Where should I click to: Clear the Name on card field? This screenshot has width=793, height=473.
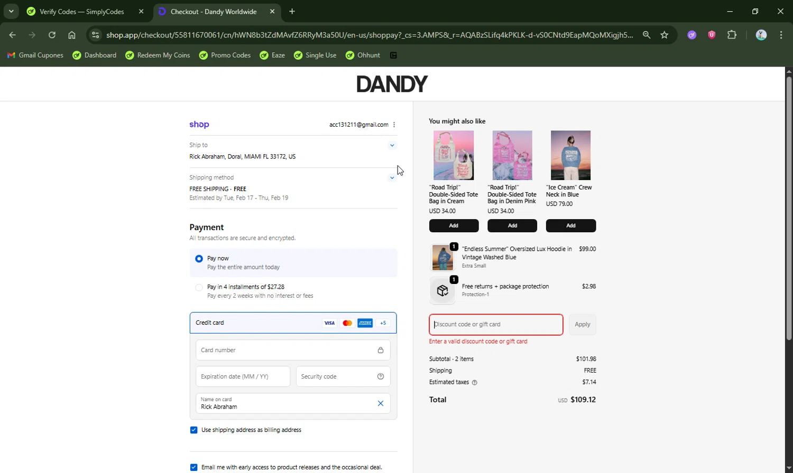click(x=381, y=403)
